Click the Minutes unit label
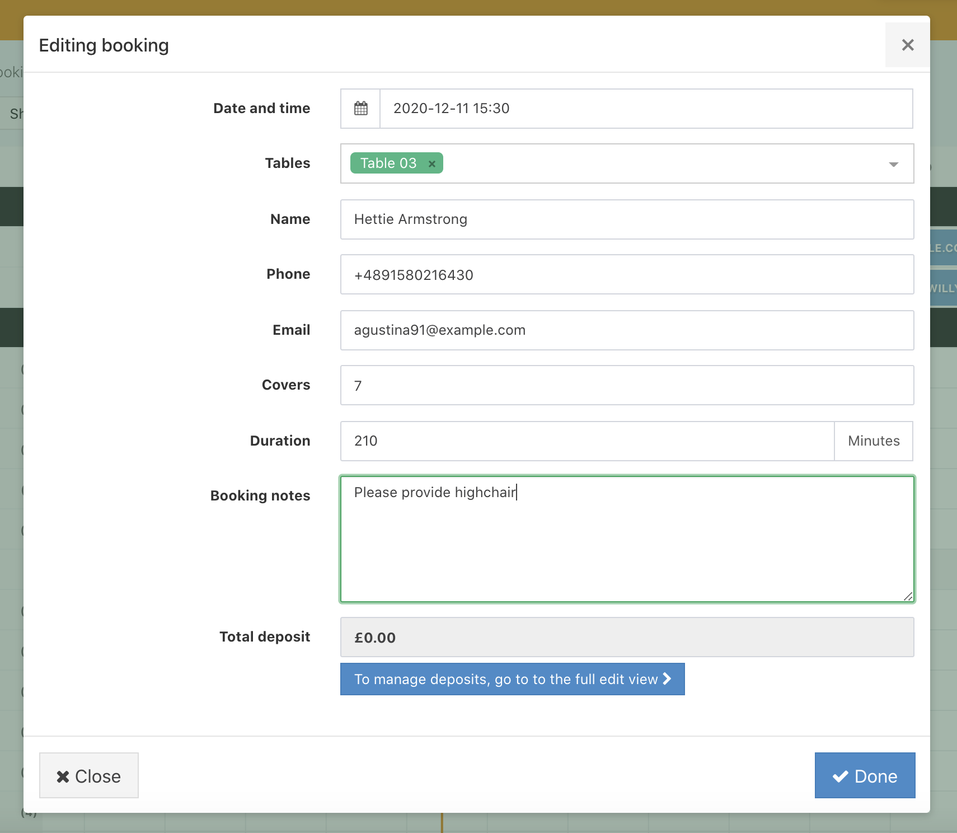 coord(874,441)
